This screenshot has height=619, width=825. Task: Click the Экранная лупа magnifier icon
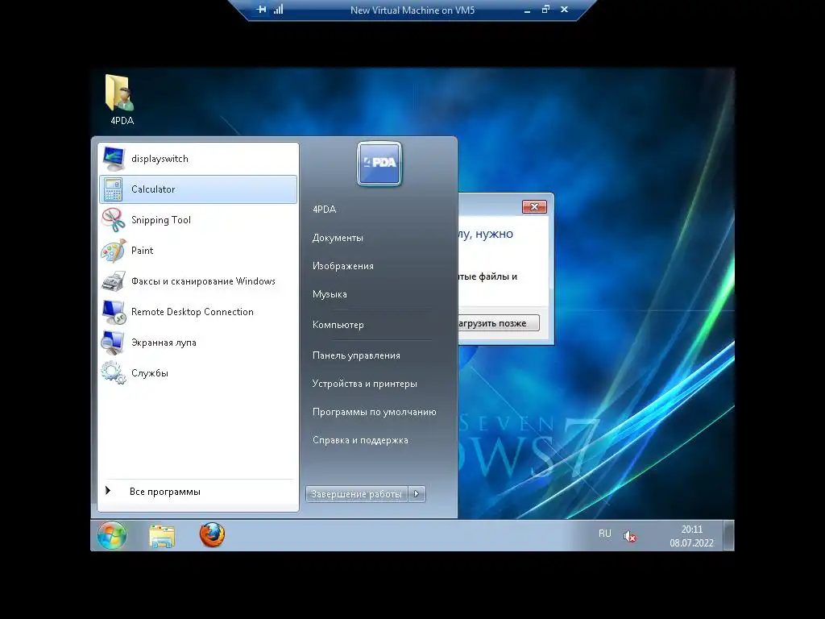(113, 343)
